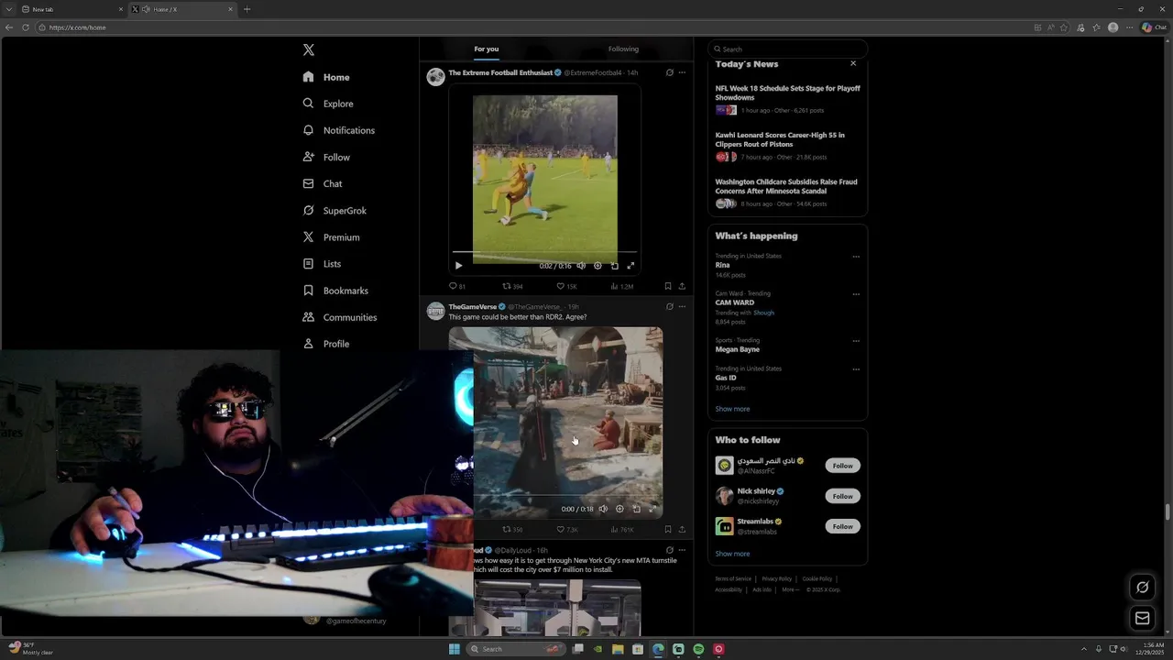The image size is (1173, 660).
Task: Open Notifications bell in sidebar
Action: 338,130
